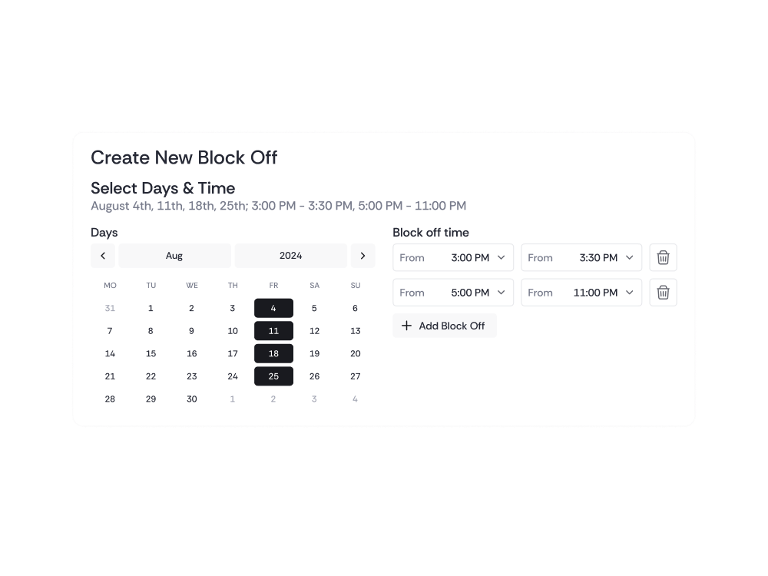Click the Select Days & Time heading
This screenshot has width=768, height=576.
163,188
